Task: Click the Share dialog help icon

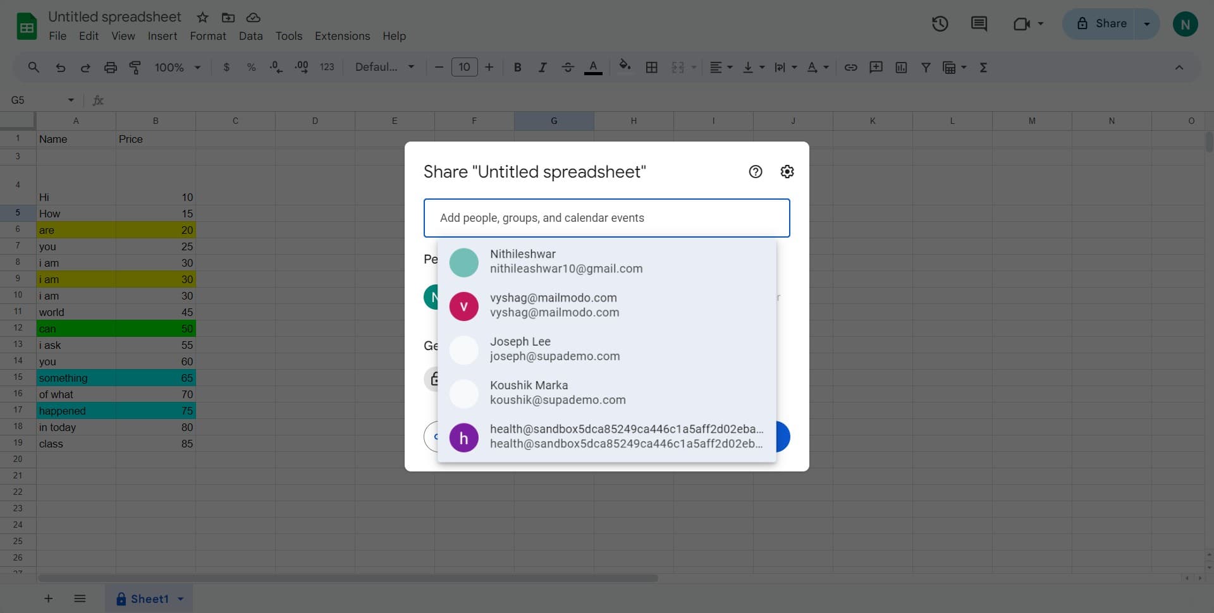Action: [755, 171]
